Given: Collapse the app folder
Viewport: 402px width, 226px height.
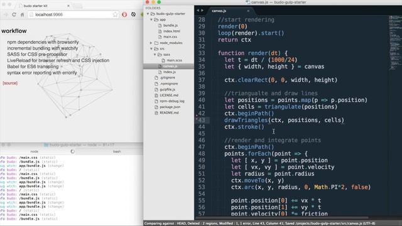Looking at the screenshot, I should click(x=151, y=19).
